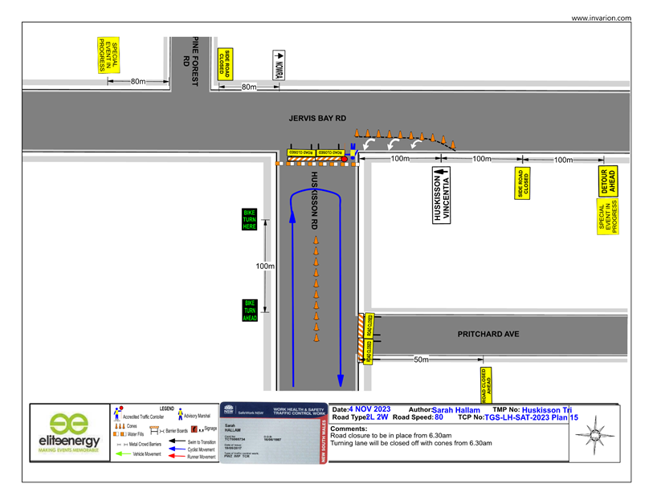The image size is (653, 504).
Task: Select the green BIKE TURN HERE sign
Action: pyautogui.click(x=249, y=219)
